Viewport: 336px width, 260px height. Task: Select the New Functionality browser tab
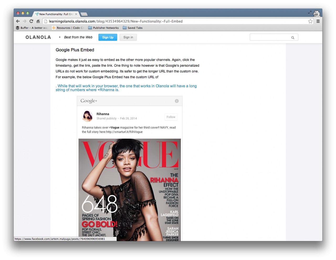pyautogui.click(x=56, y=14)
